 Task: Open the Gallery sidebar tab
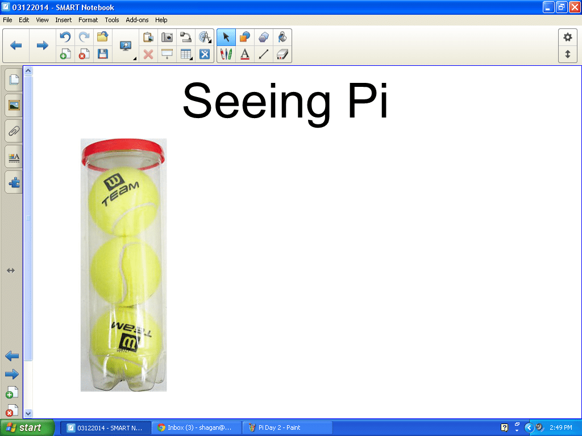(14, 105)
